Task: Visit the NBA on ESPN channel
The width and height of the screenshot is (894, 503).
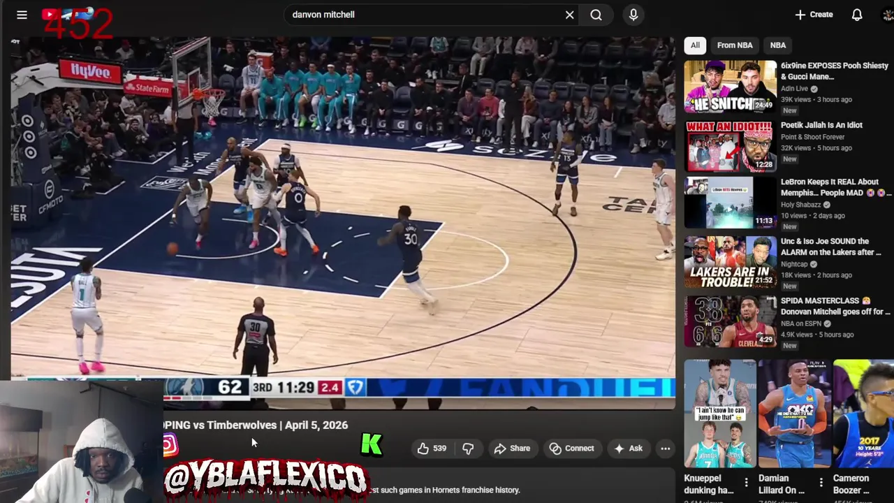Action: [x=803, y=323]
